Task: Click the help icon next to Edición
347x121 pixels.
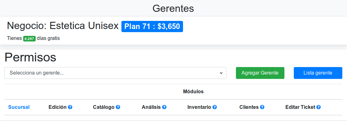Action: (x=70, y=107)
